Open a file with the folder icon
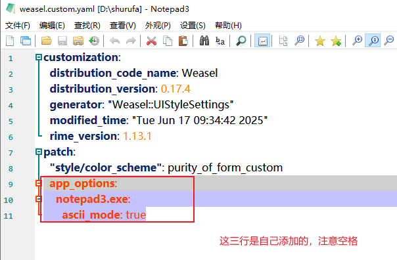Image resolution: width=397 pixels, height=260 pixels. [46, 41]
